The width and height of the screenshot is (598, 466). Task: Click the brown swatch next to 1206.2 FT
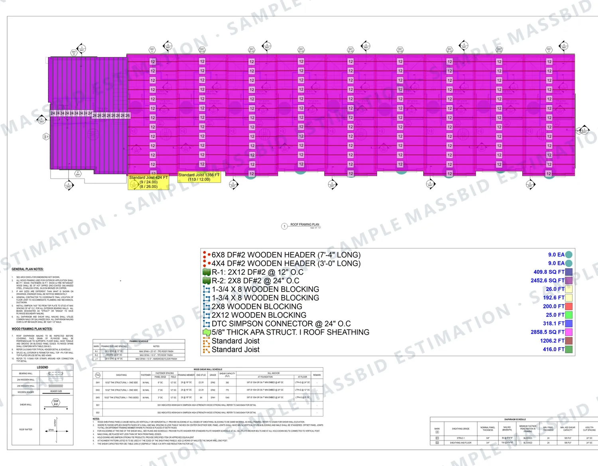tap(569, 341)
